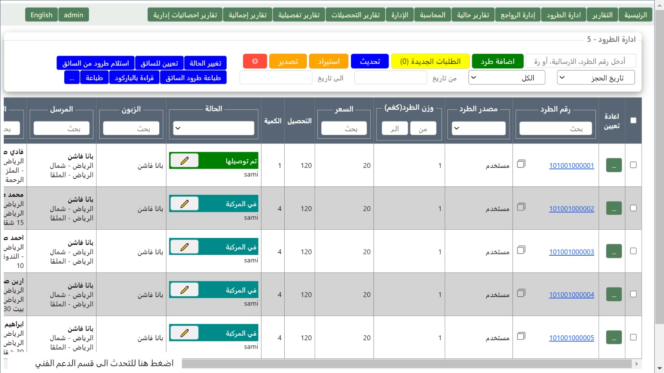Click the green 'اضافة طرد' button

(x=497, y=61)
